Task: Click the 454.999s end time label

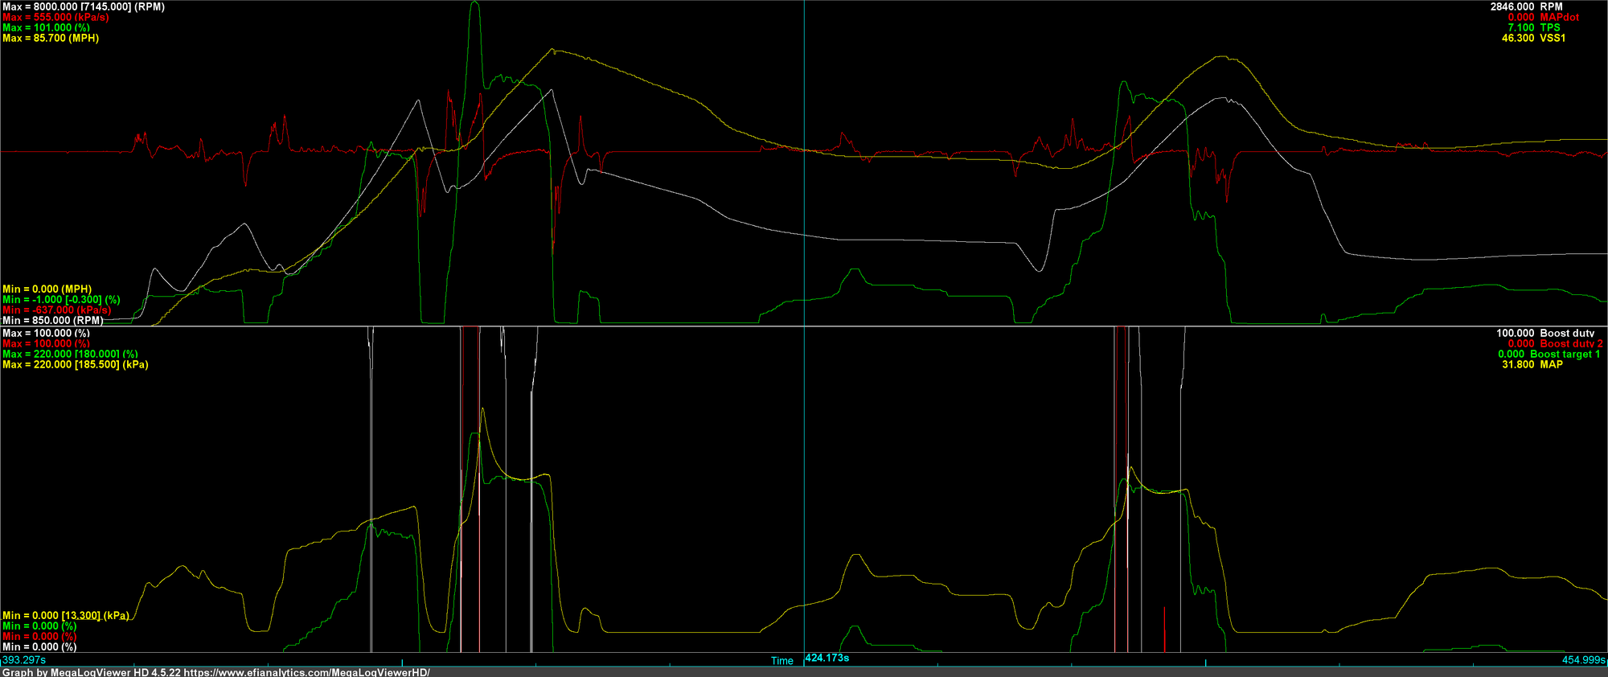Action: 1583,660
